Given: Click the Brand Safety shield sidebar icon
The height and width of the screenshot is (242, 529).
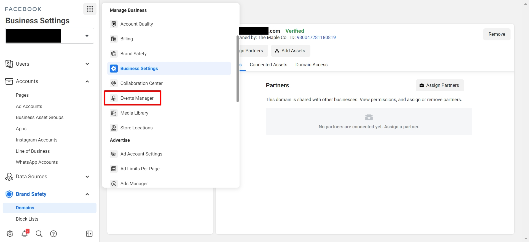Looking at the screenshot, I should (x=9, y=194).
